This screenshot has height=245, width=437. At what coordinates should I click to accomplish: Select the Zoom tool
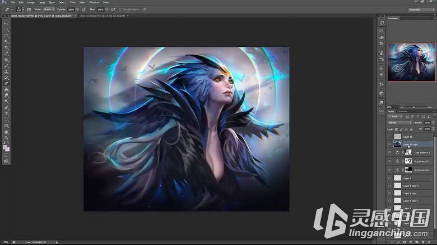[x=6, y=138]
